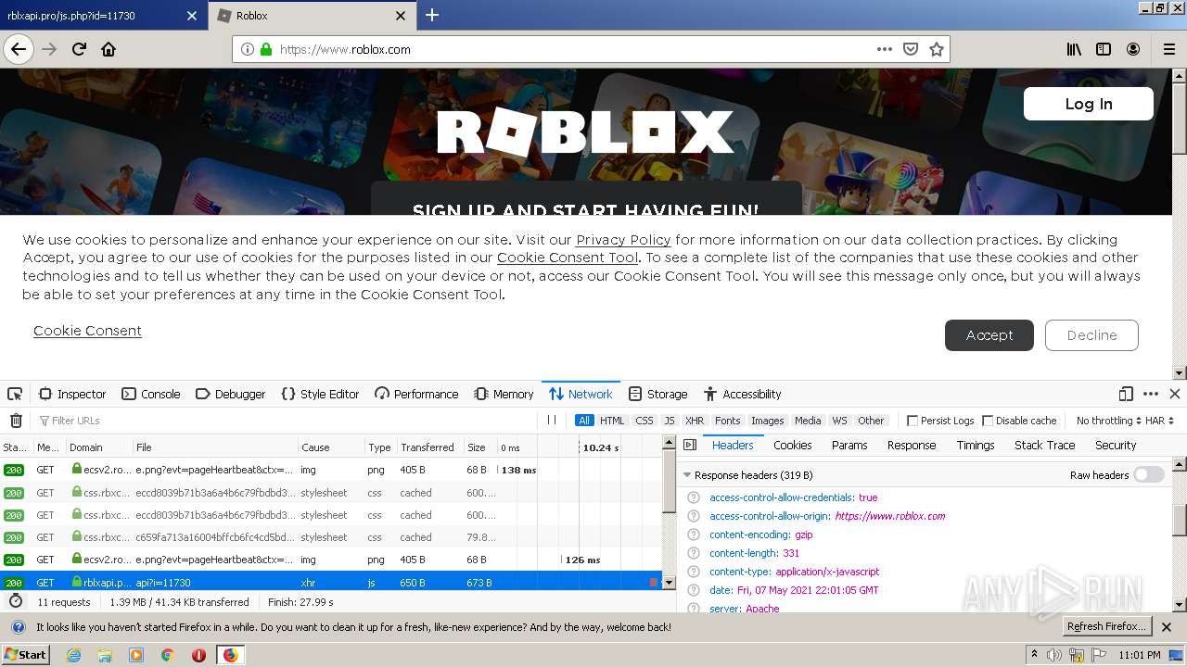Viewport: 1187px width, 667px height.
Task: Accept the cookie notice
Action: (989, 335)
